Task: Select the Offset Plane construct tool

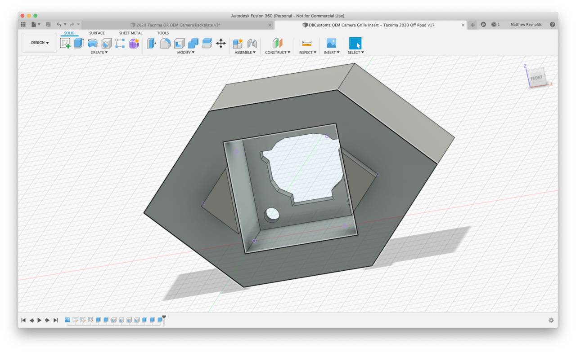Action: click(x=278, y=43)
